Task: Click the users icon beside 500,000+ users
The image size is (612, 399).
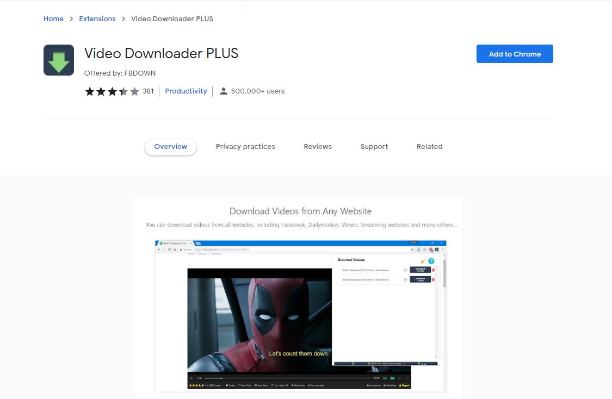Action: [224, 91]
